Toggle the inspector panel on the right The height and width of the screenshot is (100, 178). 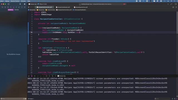click(x=175, y=4)
